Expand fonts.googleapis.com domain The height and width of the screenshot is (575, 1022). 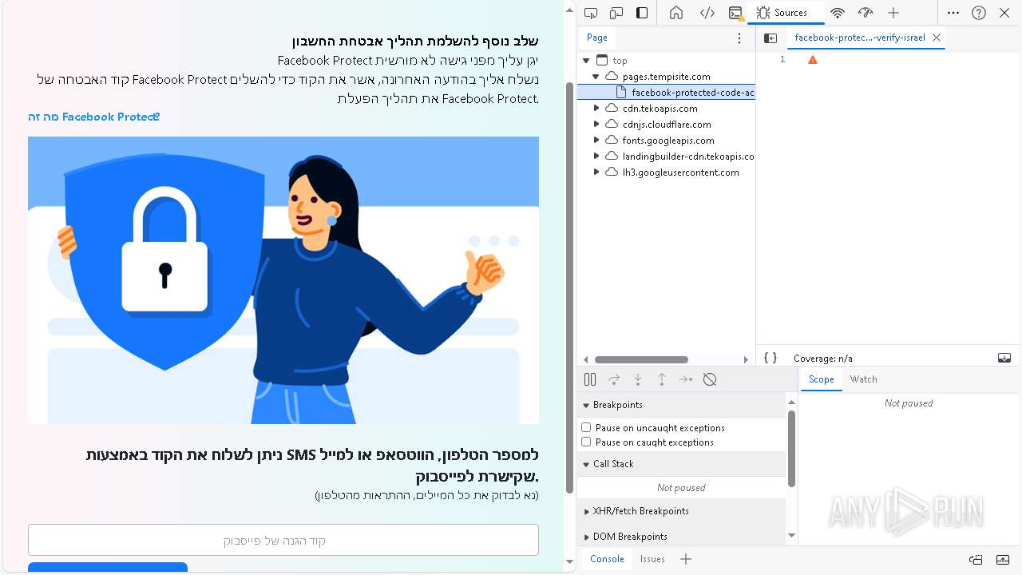(x=596, y=141)
